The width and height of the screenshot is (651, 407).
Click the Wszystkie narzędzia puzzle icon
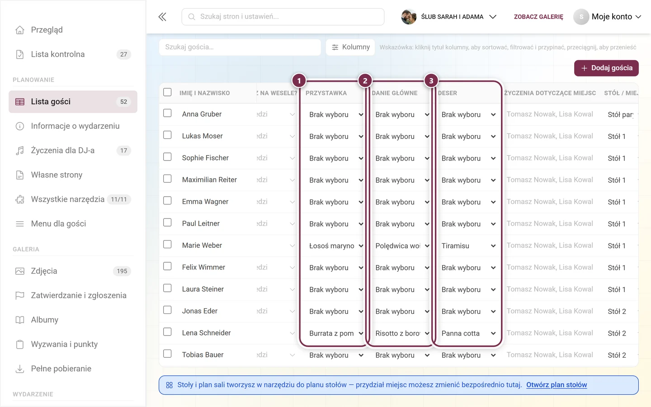20,199
